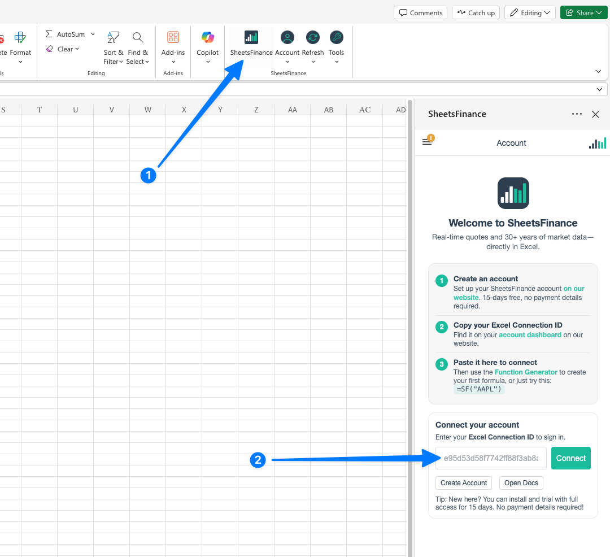
Task: Open the panel menu with the orange notification badge
Action: click(427, 141)
